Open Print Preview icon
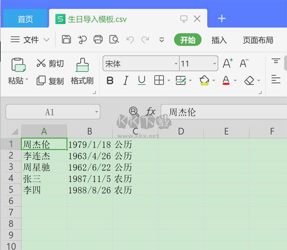287x250 pixels. click(114, 39)
